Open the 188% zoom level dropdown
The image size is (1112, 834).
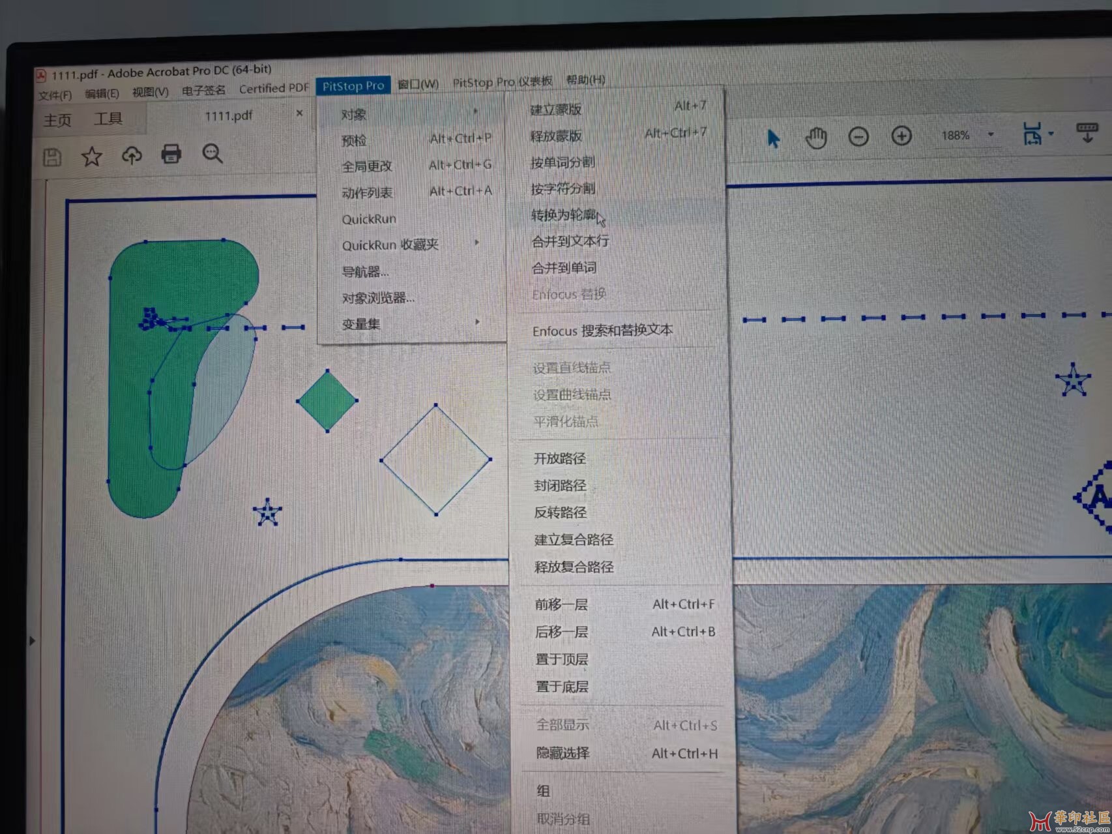[991, 135]
